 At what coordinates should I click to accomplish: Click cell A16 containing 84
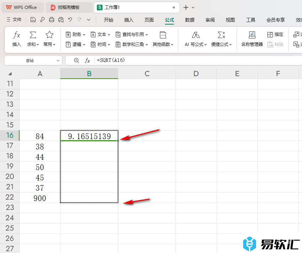pyautogui.click(x=40, y=136)
